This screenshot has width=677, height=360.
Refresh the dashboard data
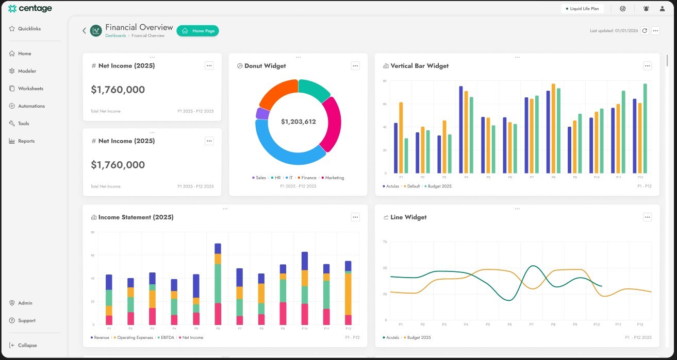[644, 30]
